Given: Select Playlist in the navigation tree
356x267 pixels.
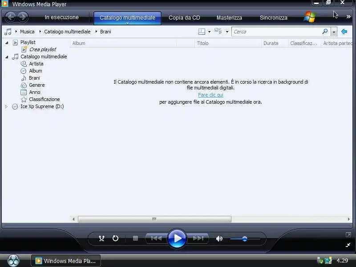Looking at the screenshot, I should 28,42.
